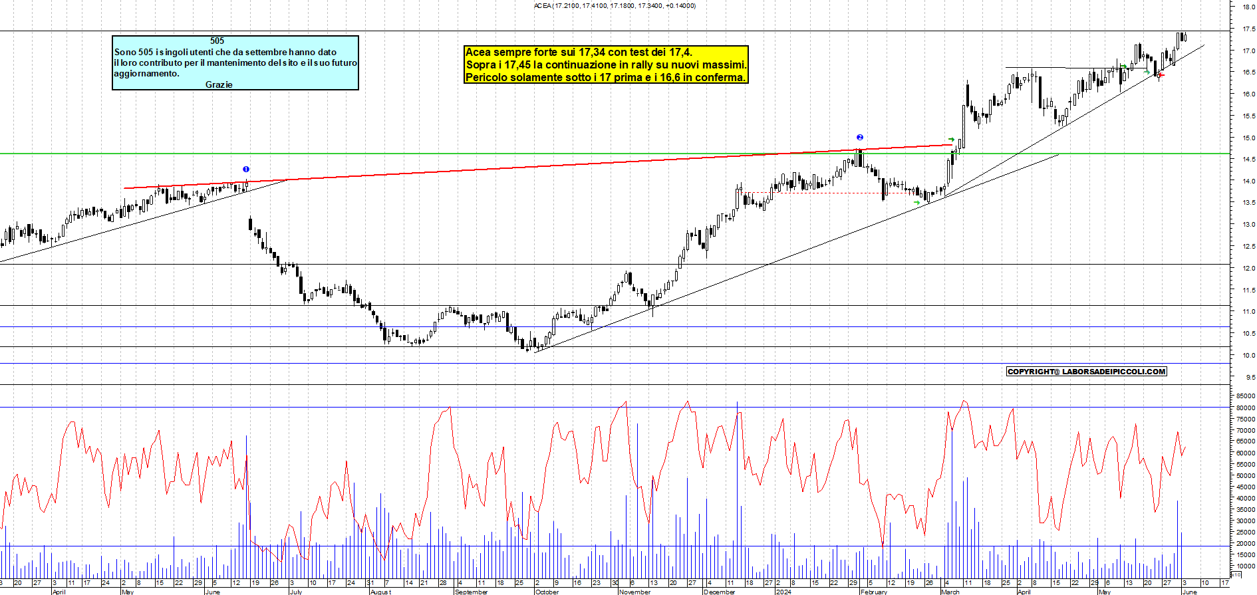1257x595 pixels.
Task: Click the 'December' label on the time axis
Action: point(720,592)
